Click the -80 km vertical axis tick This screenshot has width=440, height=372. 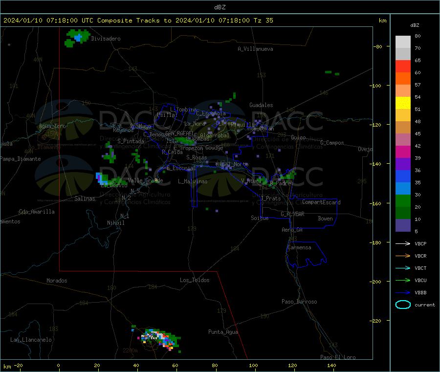pos(377,46)
